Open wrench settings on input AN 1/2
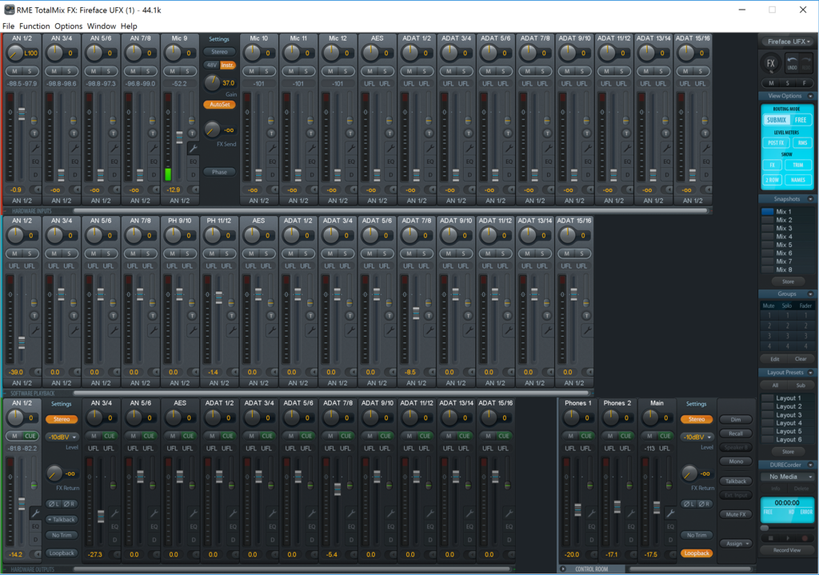 coord(35,148)
